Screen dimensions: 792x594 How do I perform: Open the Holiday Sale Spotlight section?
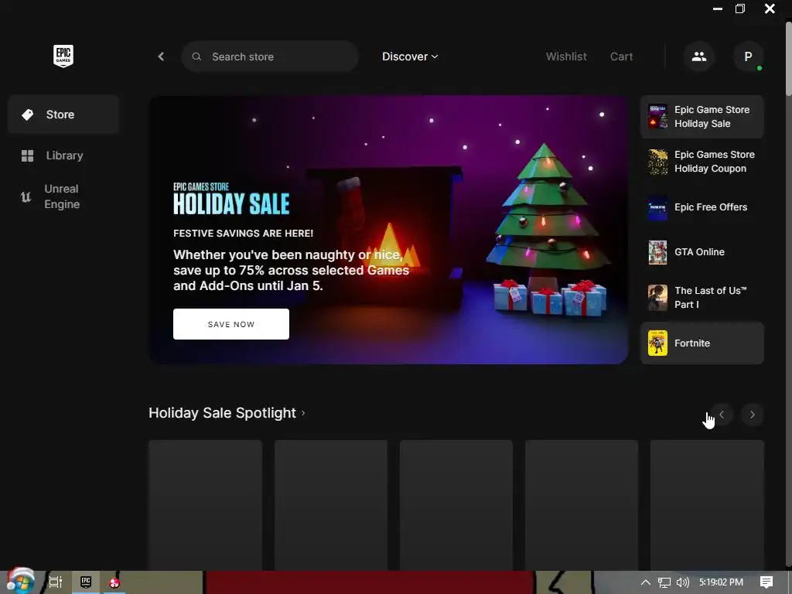click(227, 413)
